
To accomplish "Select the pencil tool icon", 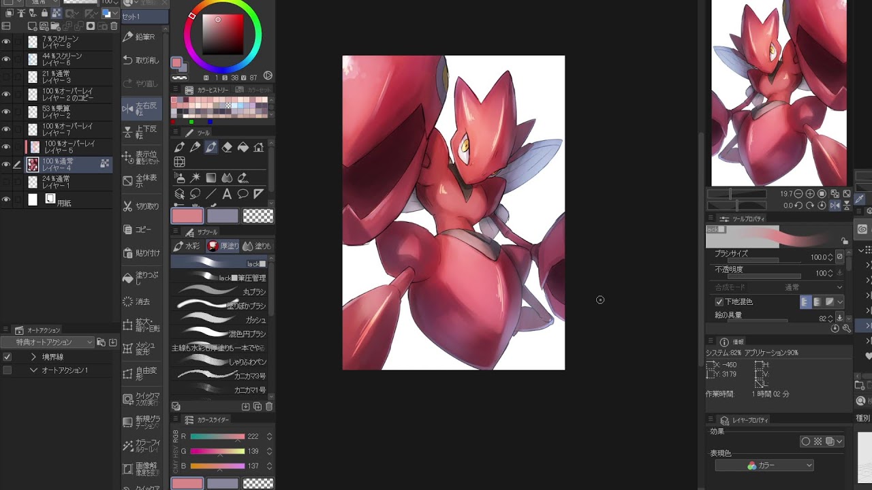I will [x=196, y=147].
